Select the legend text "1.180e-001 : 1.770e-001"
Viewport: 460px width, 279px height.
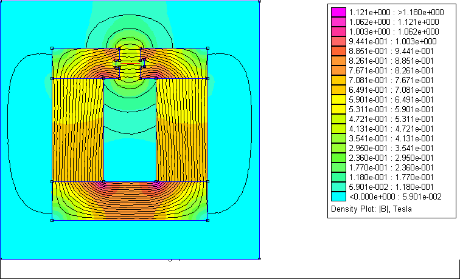pos(391,177)
